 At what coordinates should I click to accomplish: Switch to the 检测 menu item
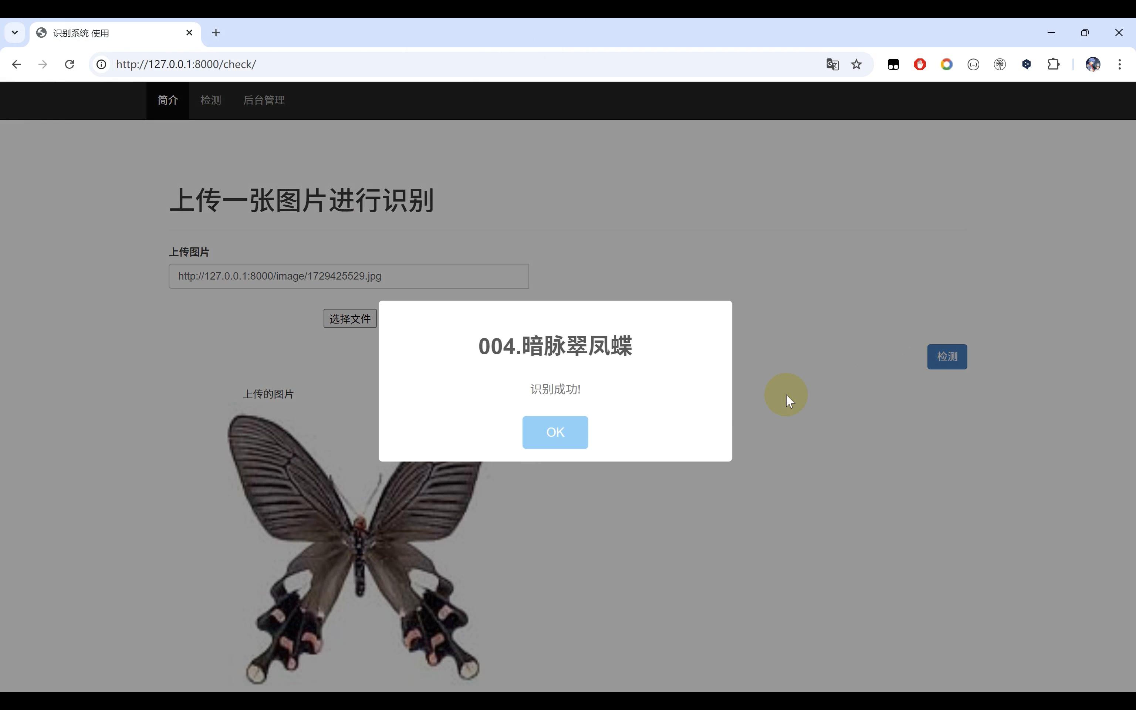[210, 100]
